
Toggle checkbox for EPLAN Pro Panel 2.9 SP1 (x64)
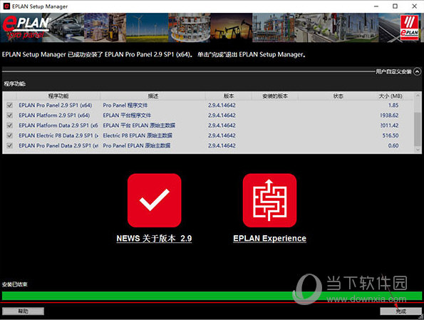10,105
